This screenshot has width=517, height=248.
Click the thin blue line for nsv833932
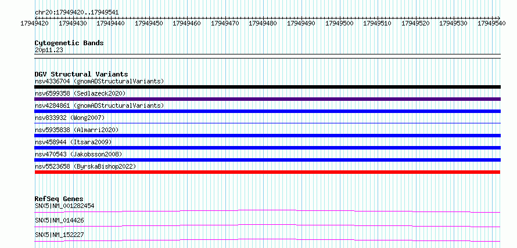point(267,123)
